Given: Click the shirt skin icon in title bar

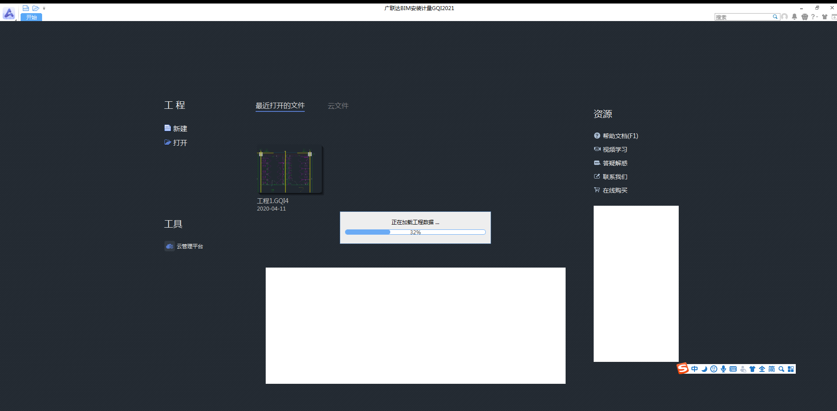Looking at the screenshot, I should click(x=825, y=17).
